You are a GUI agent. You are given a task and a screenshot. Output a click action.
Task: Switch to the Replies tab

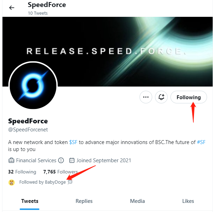(x=84, y=201)
